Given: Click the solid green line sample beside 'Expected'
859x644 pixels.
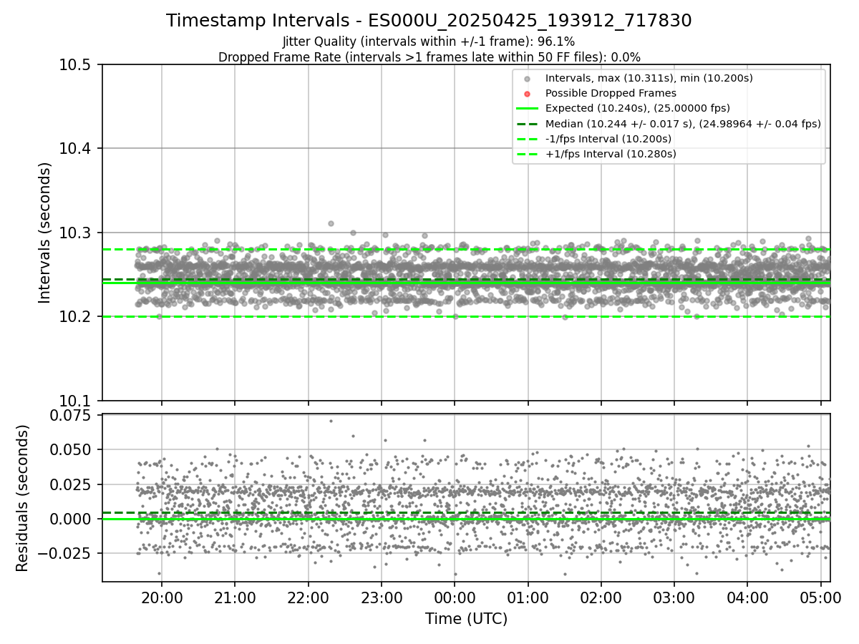Looking at the screenshot, I should [528, 109].
